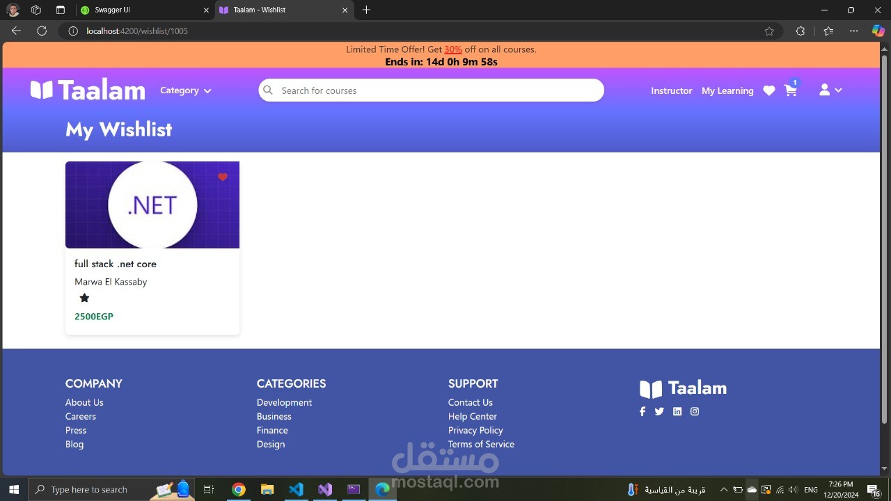Open About Us footer link
Screen dimensions: 891x501
click(x=84, y=402)
